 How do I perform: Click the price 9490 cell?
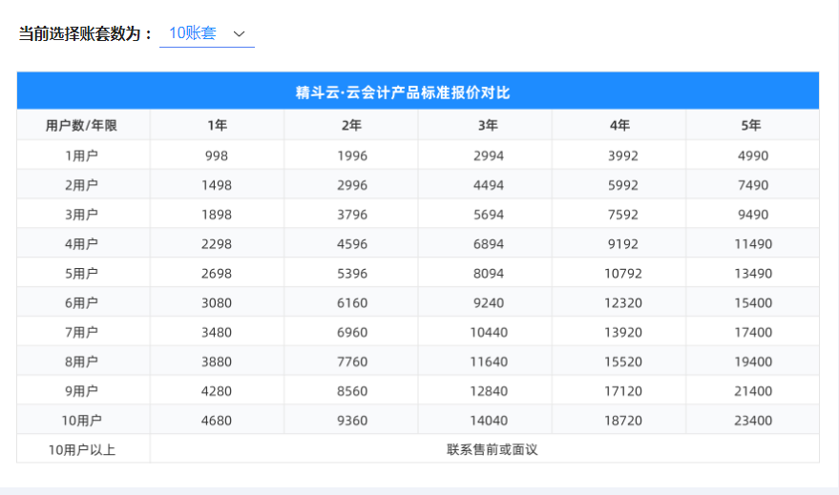click(x=752, y=214)
